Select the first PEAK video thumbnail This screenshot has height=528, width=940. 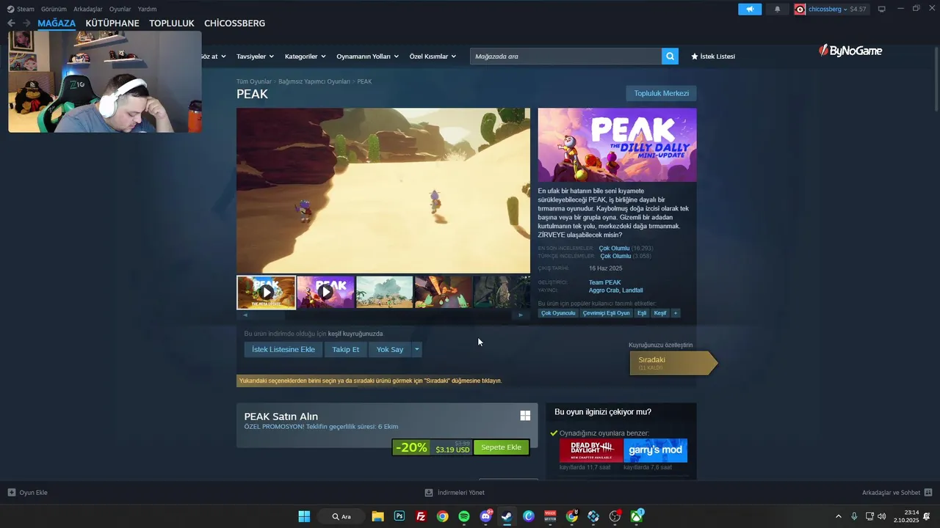[266, 292]
